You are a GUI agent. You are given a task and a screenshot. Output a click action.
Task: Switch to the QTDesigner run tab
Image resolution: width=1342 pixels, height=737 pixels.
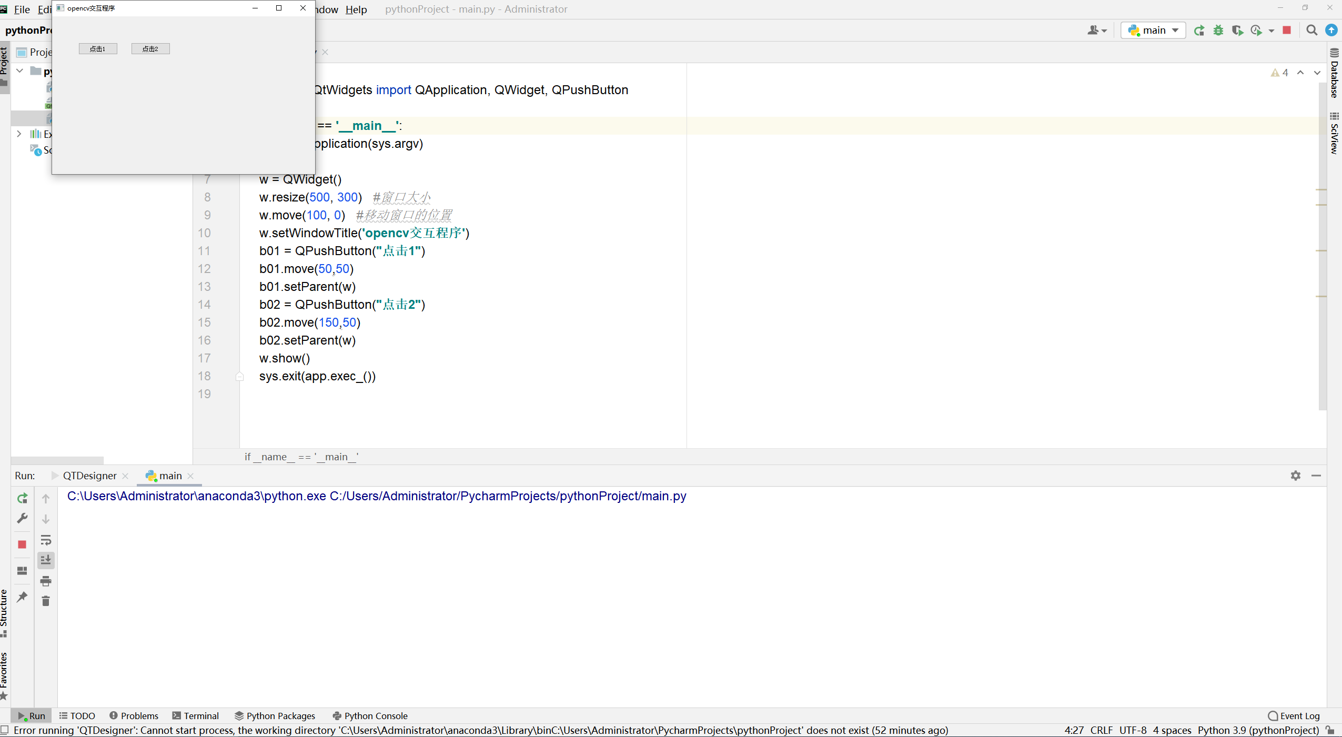click(89, 476)
